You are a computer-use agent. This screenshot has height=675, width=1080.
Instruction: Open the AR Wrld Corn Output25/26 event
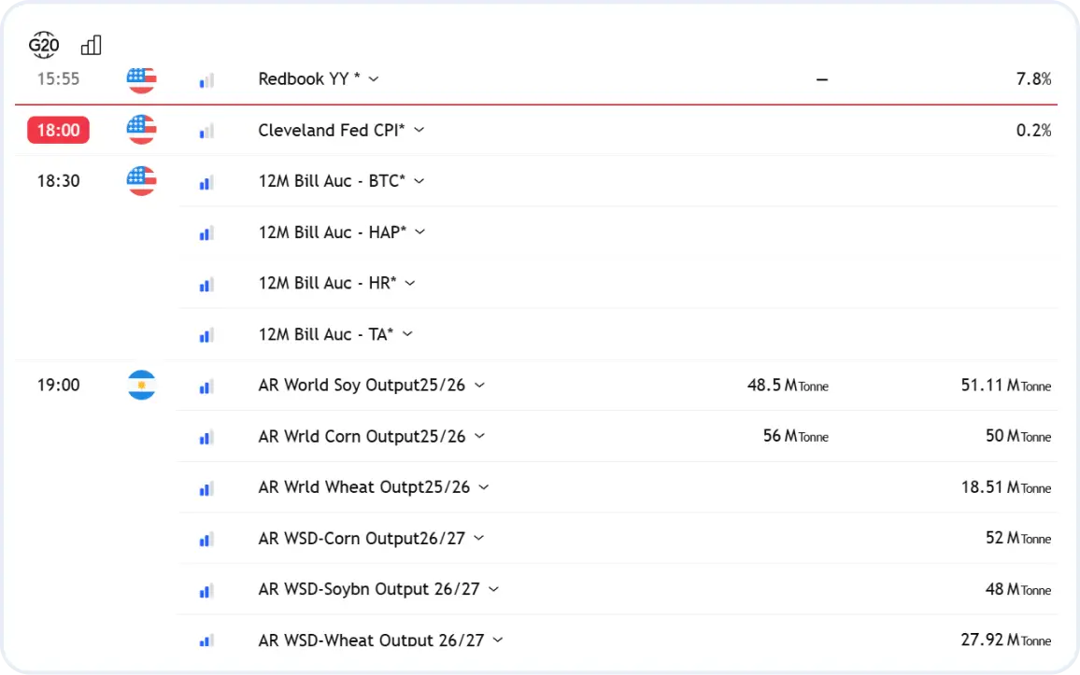(362, 436)
